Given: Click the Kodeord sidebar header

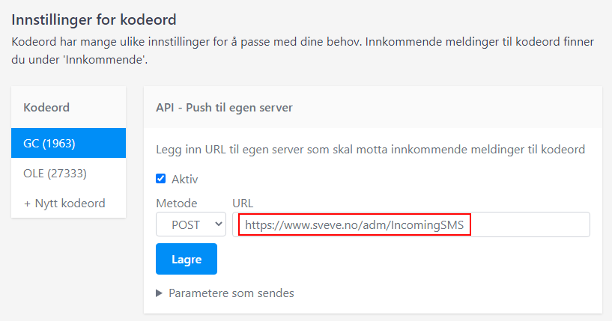Looking at the screenshot, I should coord(46,107).
